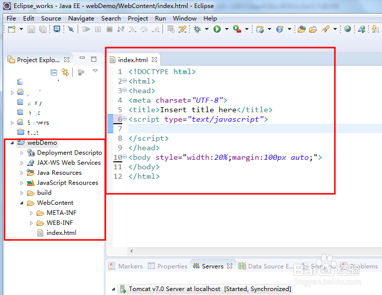
Task: Click the Next Annotation arrow icon
Action: (375, 29)
